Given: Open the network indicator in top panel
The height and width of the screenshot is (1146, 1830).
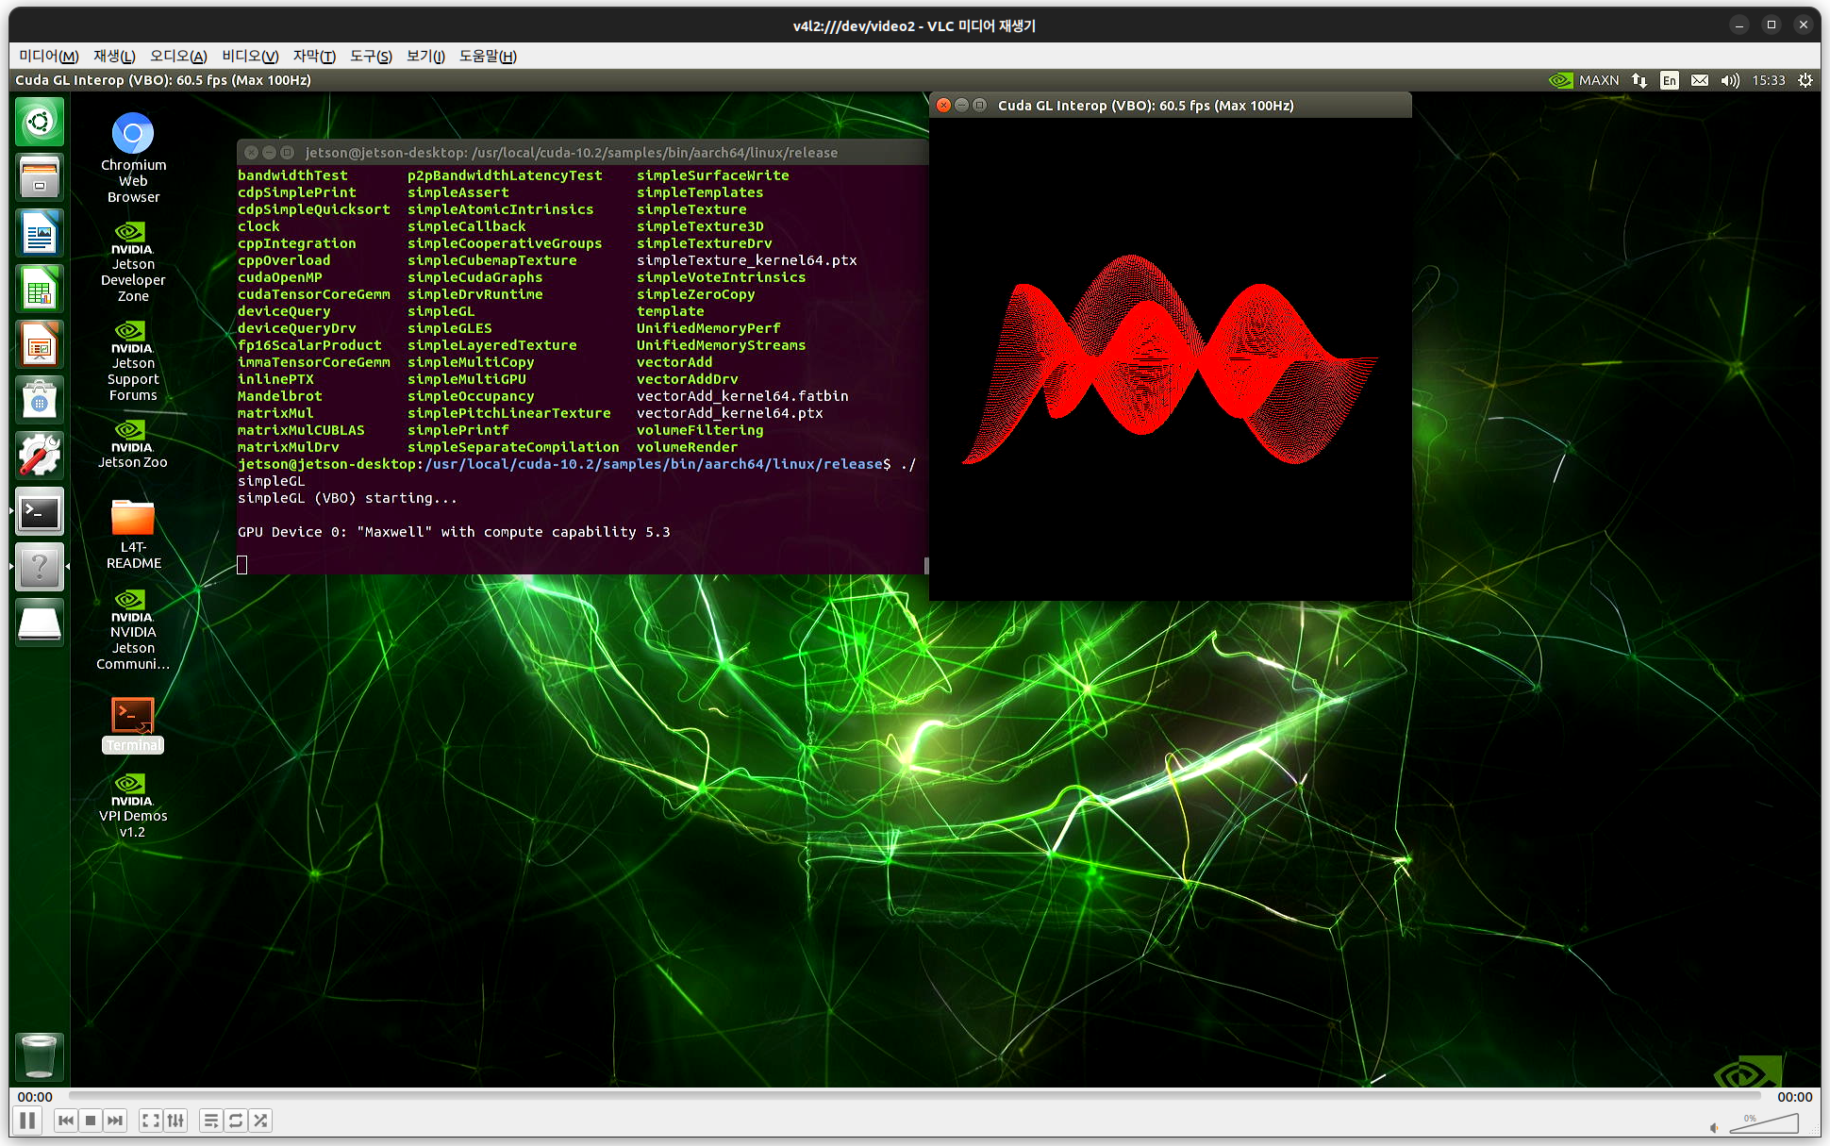Looking at the screenshot, I should pos(1639,80).
